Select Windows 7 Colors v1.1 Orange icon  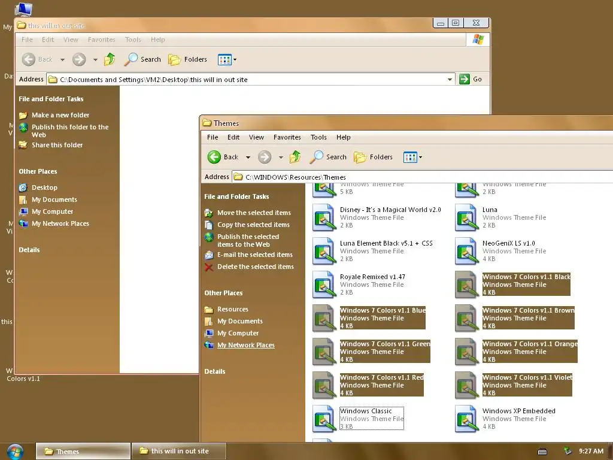pyautogui.click(x=466, y=352)
